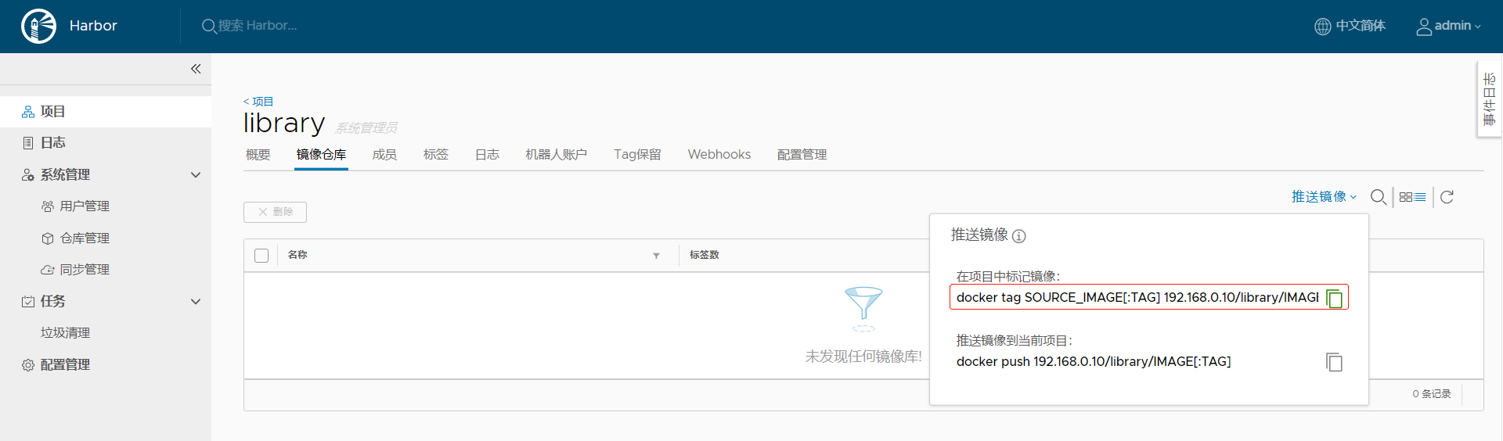Switch to the 机器人账户 tab
Screen dimensions: 1503x441
557,155
